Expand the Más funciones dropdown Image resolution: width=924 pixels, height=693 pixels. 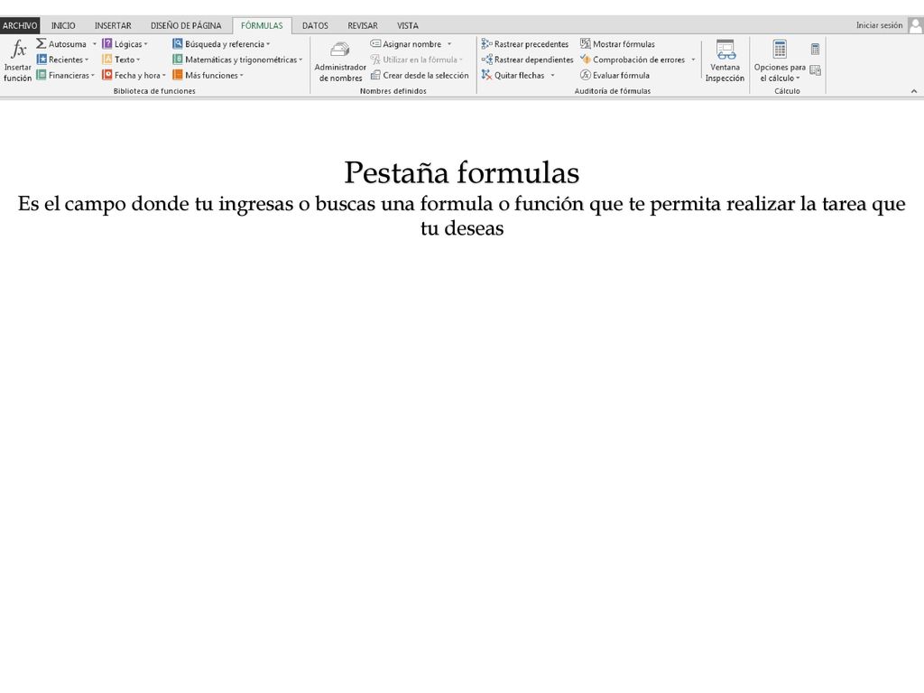(x=241, y=76)
